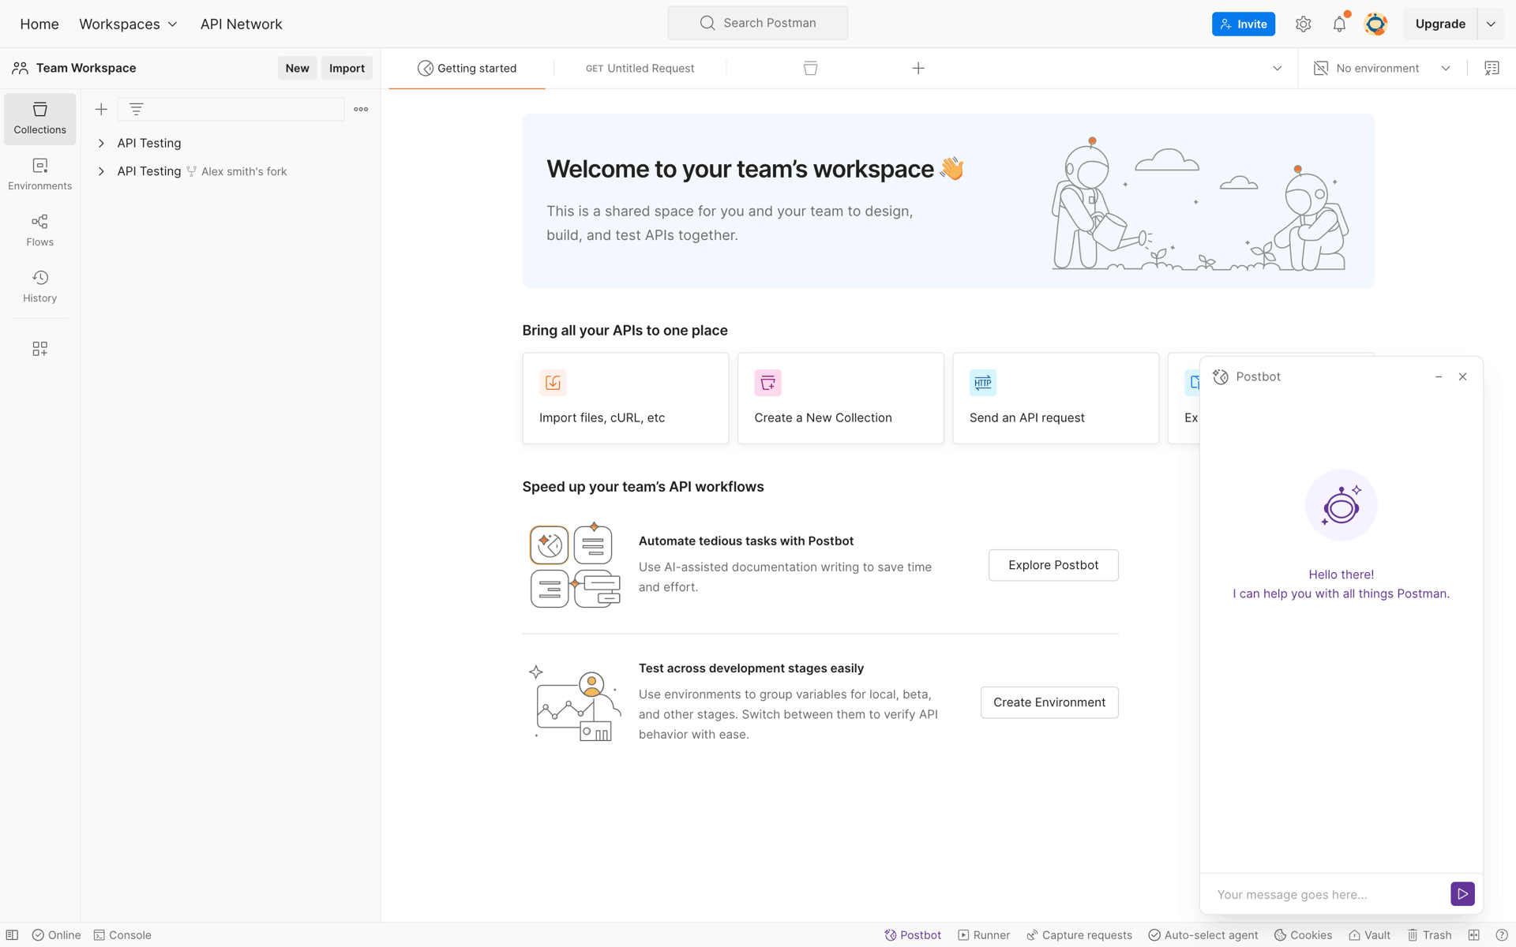Open the History sidebar panel
Viewport: 1516px width, 947px height.
[39, 286]
